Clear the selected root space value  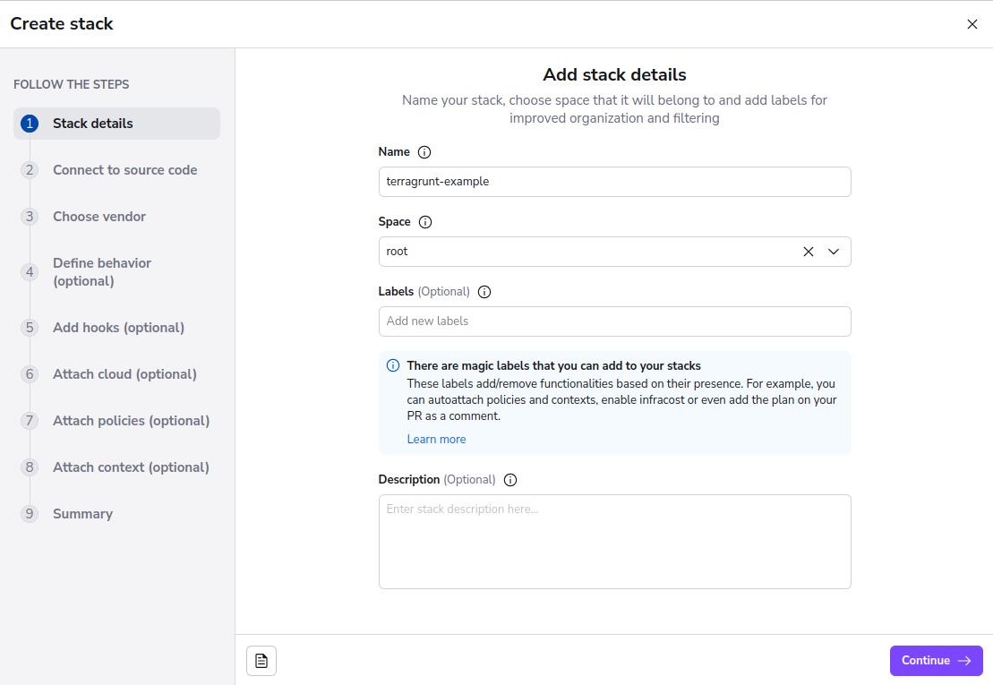point(808,252)
